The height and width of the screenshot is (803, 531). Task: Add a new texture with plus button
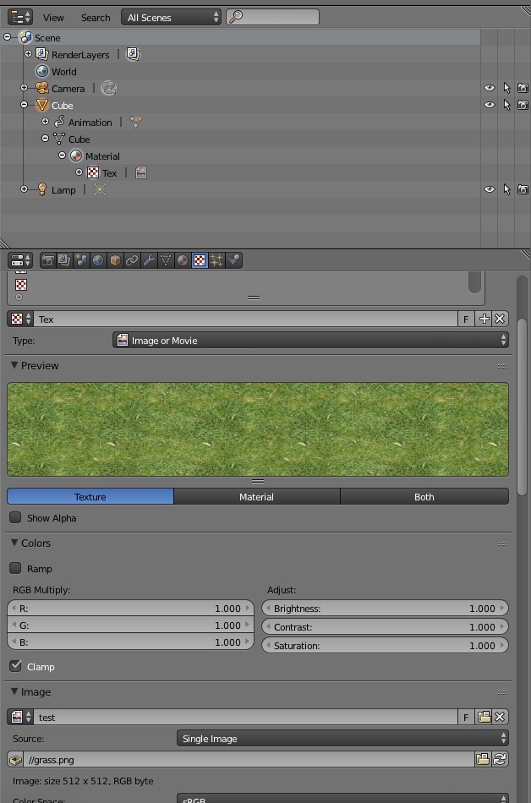(x=484, y=319)
